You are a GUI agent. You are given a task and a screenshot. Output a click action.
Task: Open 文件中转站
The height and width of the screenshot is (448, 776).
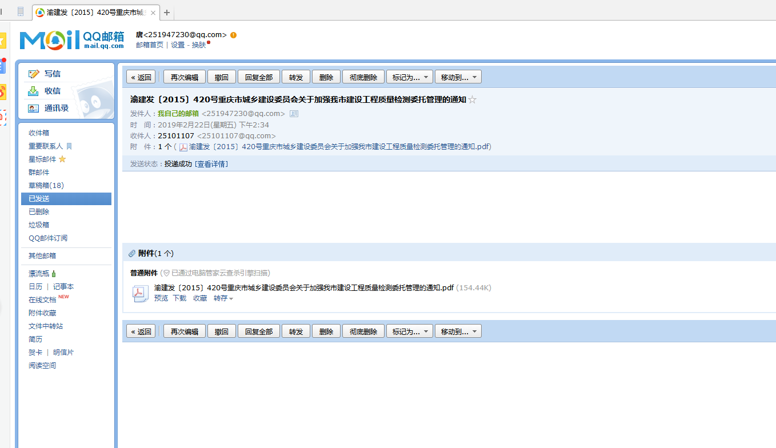[x=46, y=326]
